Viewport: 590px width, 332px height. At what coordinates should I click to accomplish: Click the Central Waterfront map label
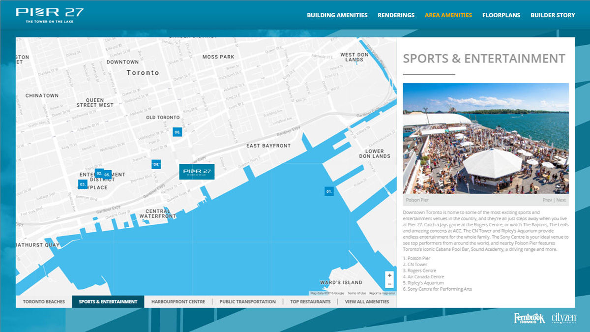tap(157, 213)
